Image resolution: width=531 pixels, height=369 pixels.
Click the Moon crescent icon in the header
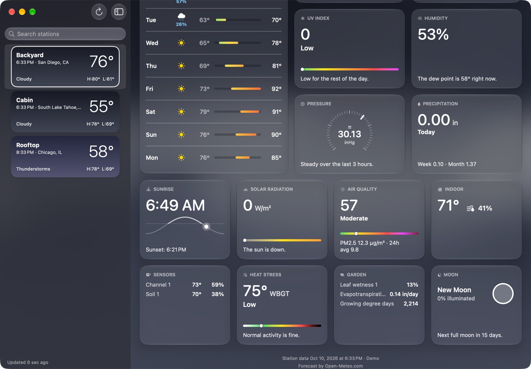tap(439, 275)
